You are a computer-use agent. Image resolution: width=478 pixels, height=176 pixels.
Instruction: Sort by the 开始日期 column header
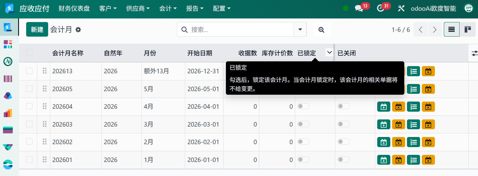coord(200,53)
